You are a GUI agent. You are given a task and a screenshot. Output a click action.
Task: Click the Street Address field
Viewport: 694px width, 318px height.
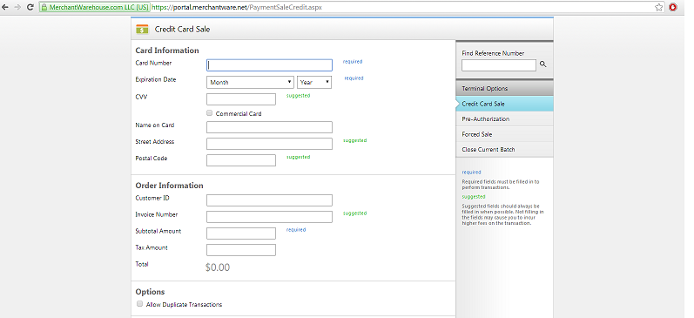[269, 144]
